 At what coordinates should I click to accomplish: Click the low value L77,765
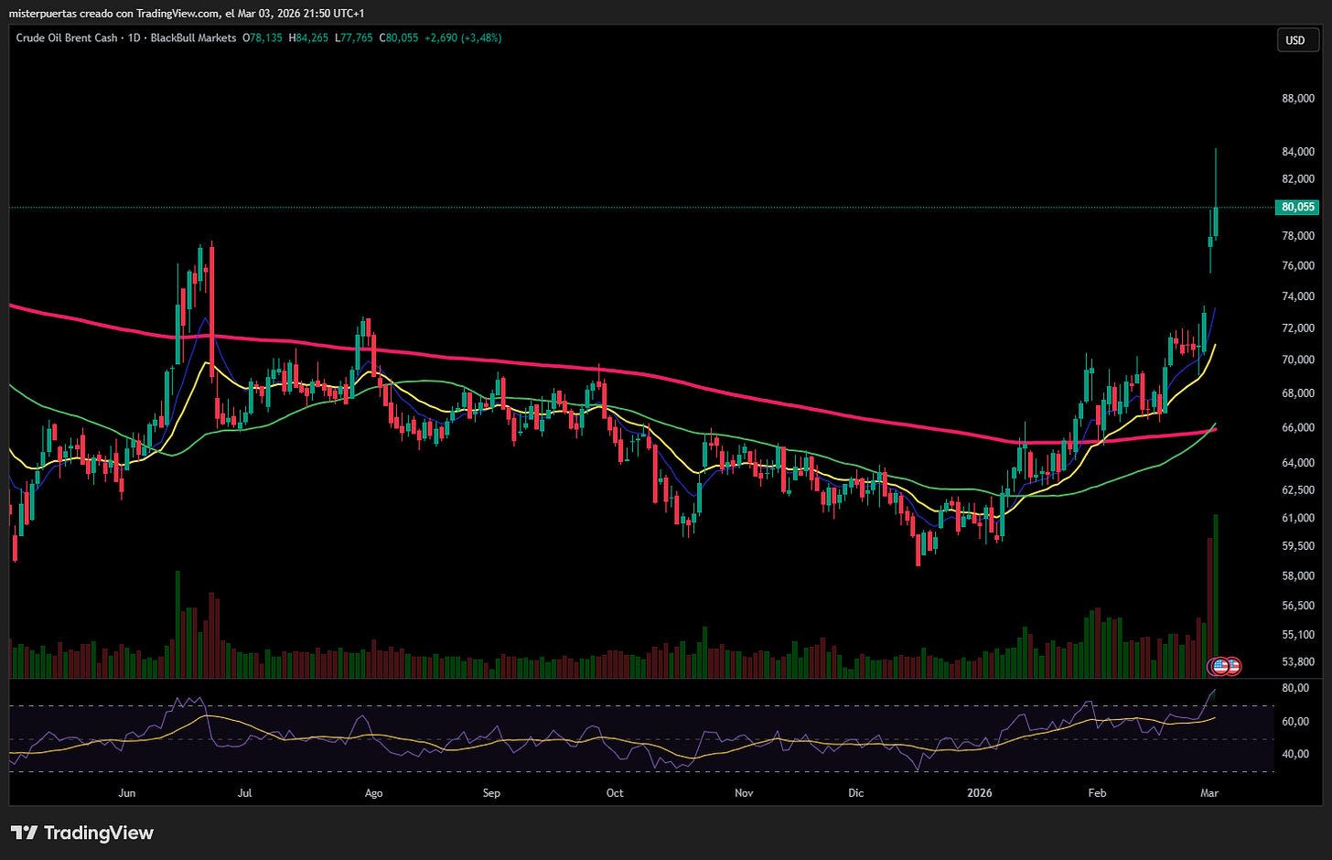point(352,38)
